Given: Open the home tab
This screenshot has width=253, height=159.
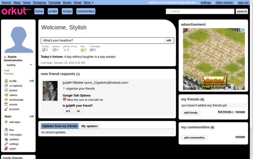Looking at the screenshot, I should coord(39,11).
